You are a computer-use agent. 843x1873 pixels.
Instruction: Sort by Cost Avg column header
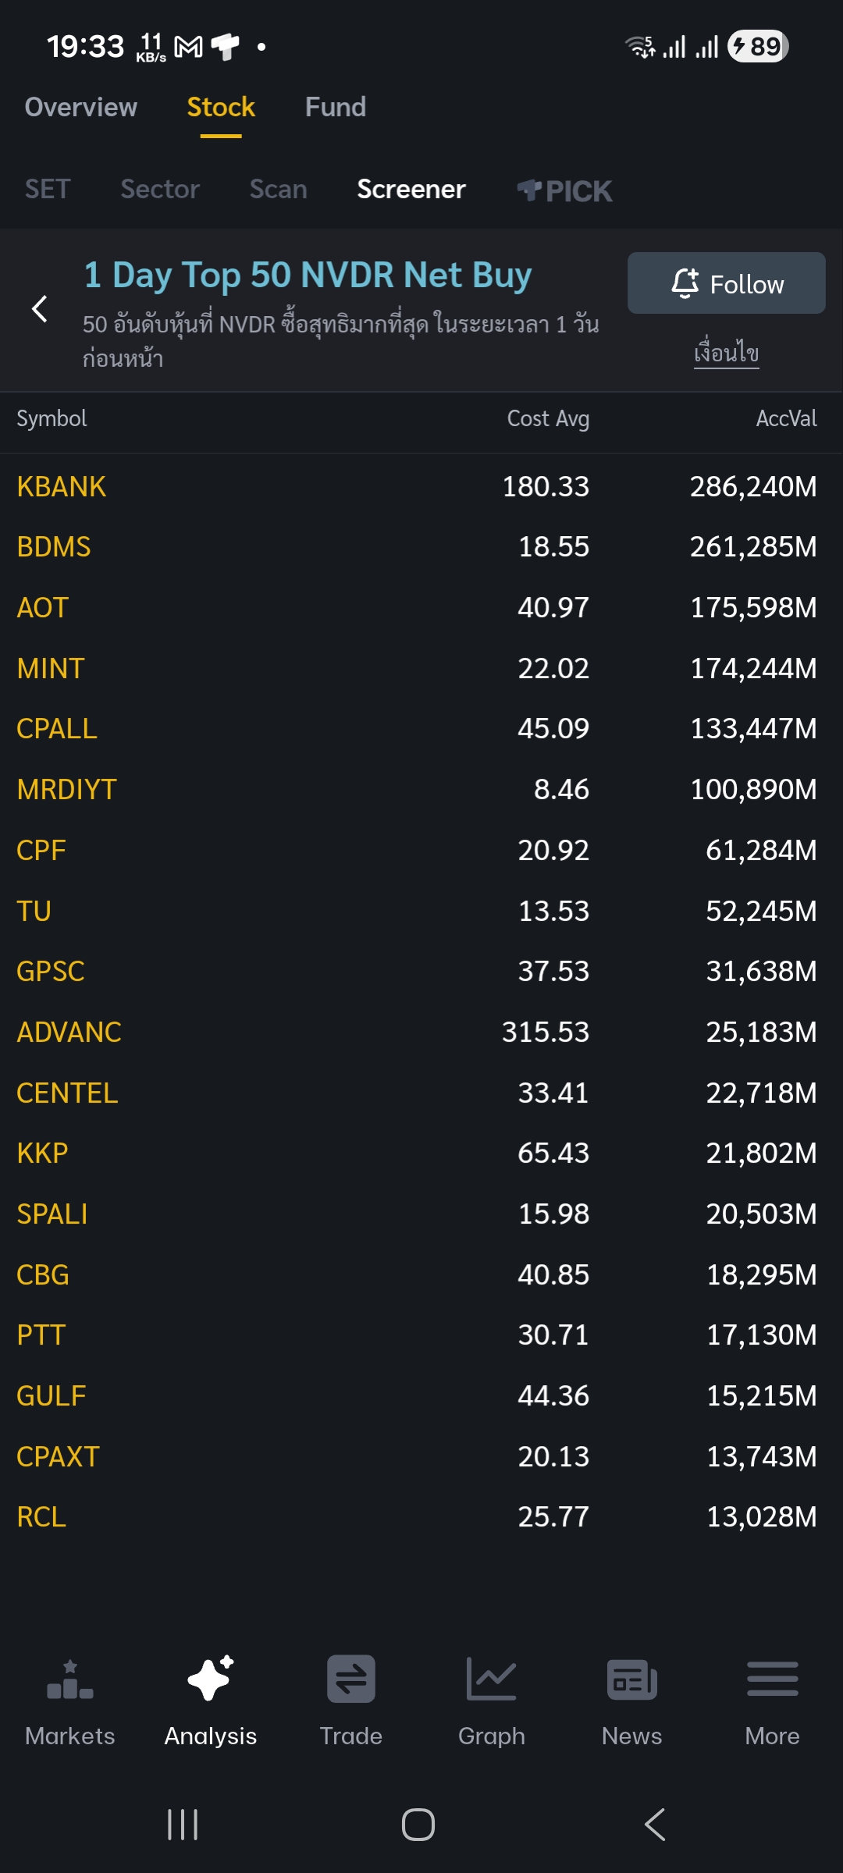(548, 419)
